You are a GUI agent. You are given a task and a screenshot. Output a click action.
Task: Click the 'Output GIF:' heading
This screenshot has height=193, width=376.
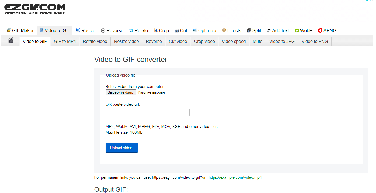click(111, 189)
